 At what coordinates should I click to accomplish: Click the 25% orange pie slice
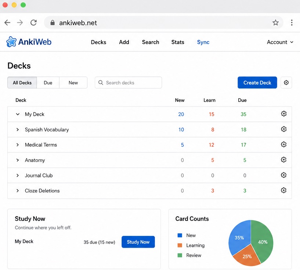coord(247,256)
